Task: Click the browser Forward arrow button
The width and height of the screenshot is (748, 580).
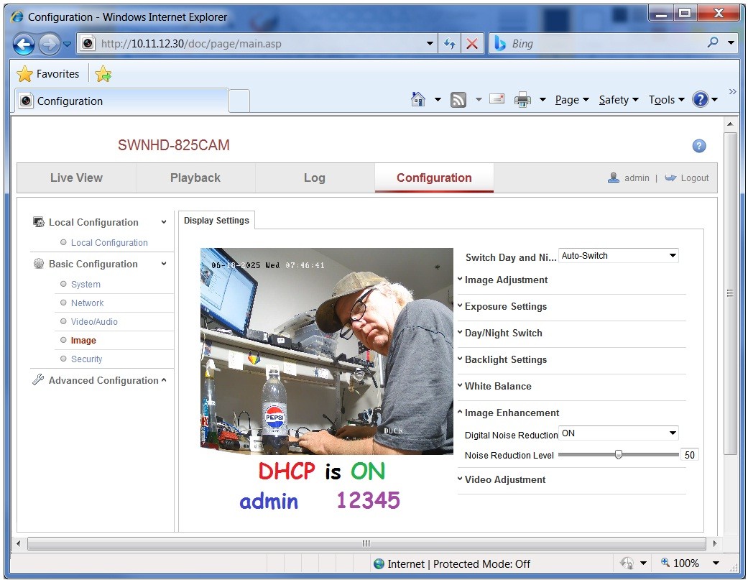Action: pos(49,45)
